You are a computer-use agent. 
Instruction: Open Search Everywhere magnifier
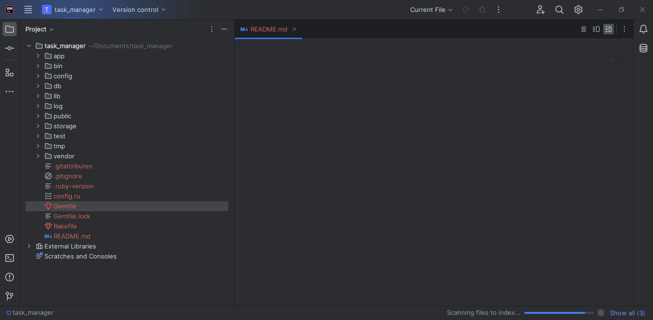point(559,10)
